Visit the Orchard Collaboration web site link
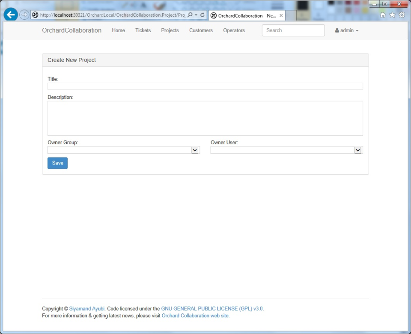The height and width of the screenshot is (334, 411). (195, 316)
